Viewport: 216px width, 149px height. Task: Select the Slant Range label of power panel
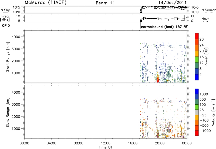pos(8,57)
